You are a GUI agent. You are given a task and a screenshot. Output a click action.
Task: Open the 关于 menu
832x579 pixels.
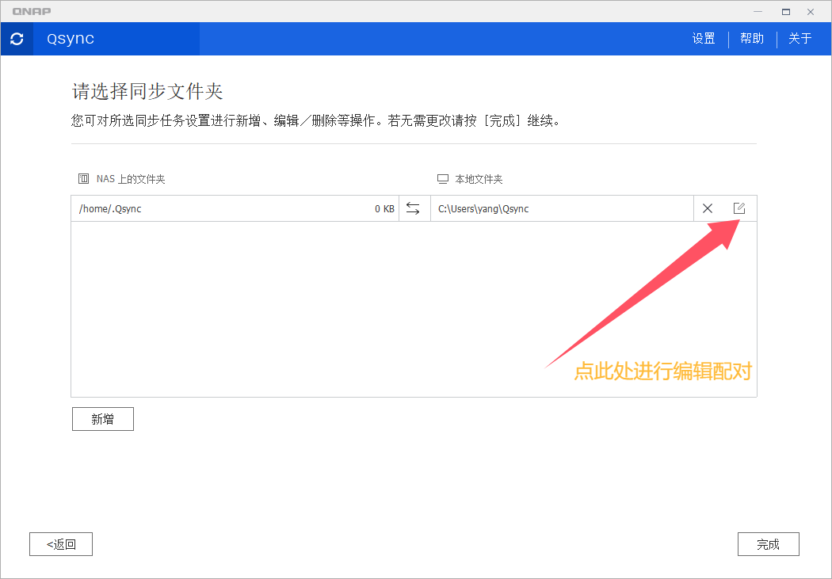[800, 38]
